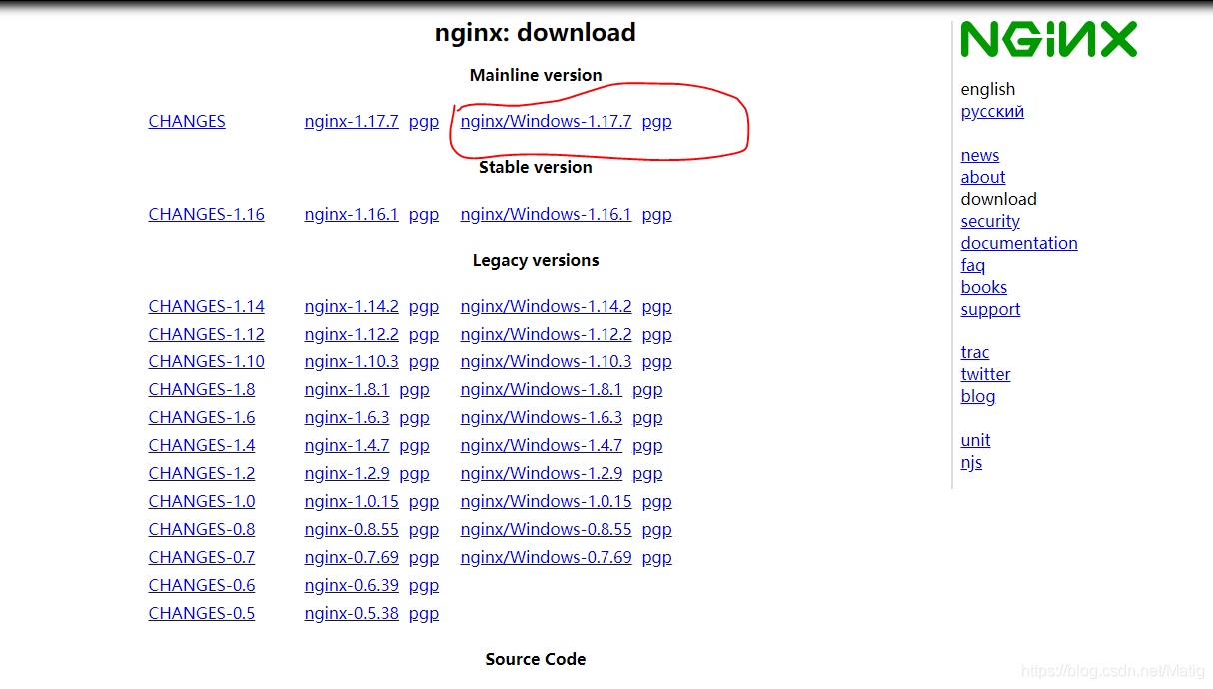
Task: Download nginx-1.14.2 legacy source
Action: (x=351, y=306)
